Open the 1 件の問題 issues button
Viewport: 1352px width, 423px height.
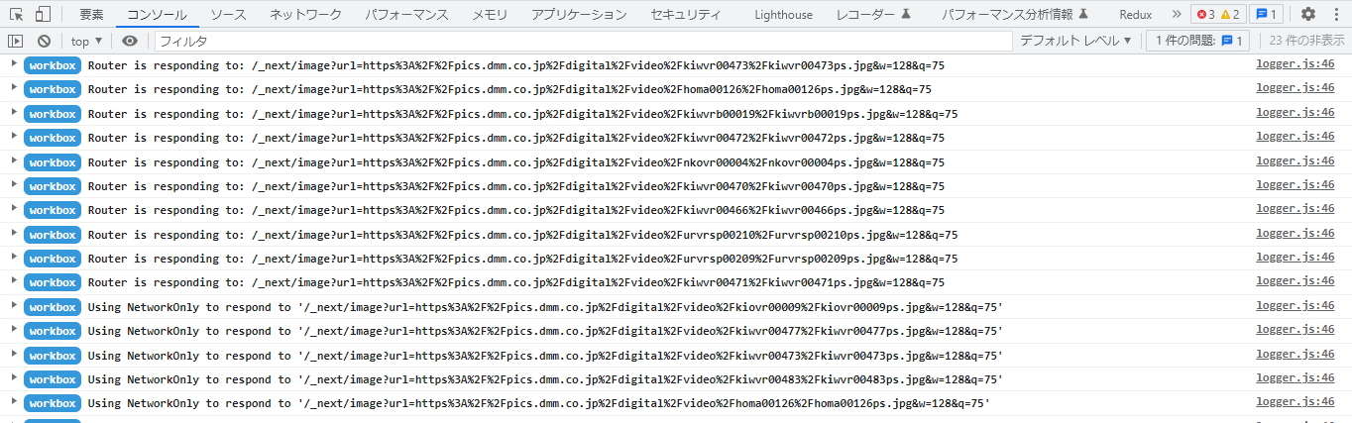pos(1198,41)
